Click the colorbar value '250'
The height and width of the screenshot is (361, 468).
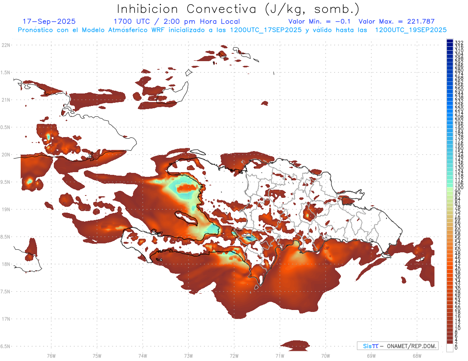click(459, 90)
